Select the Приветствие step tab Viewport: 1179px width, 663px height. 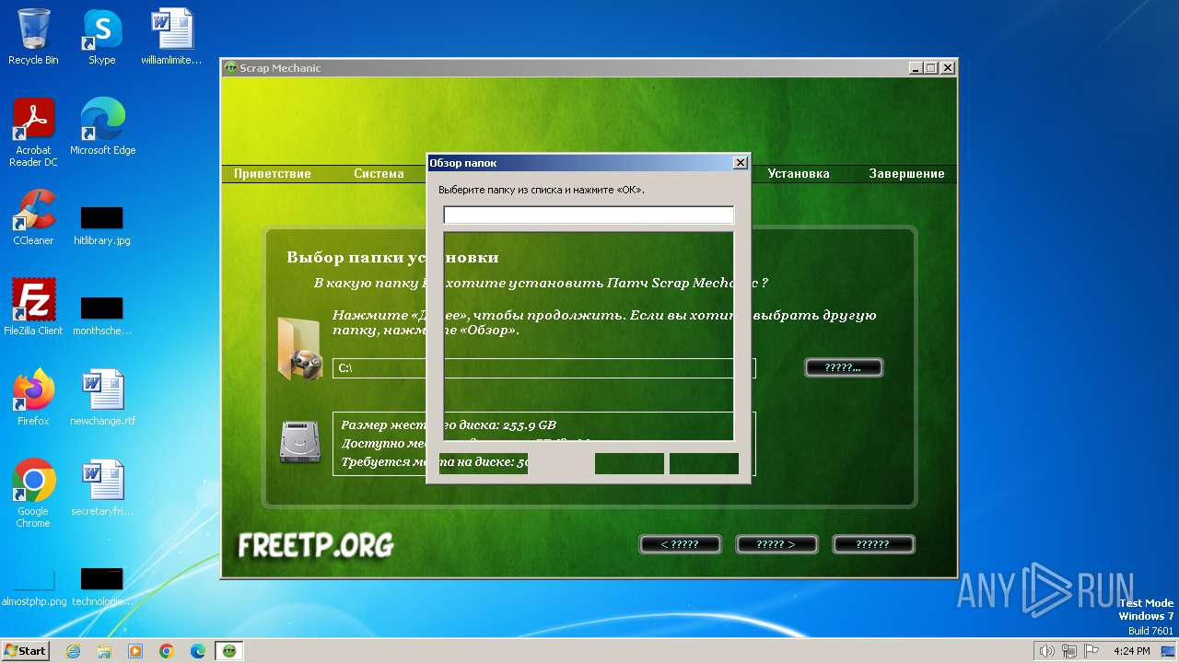(x=273, y=173)
